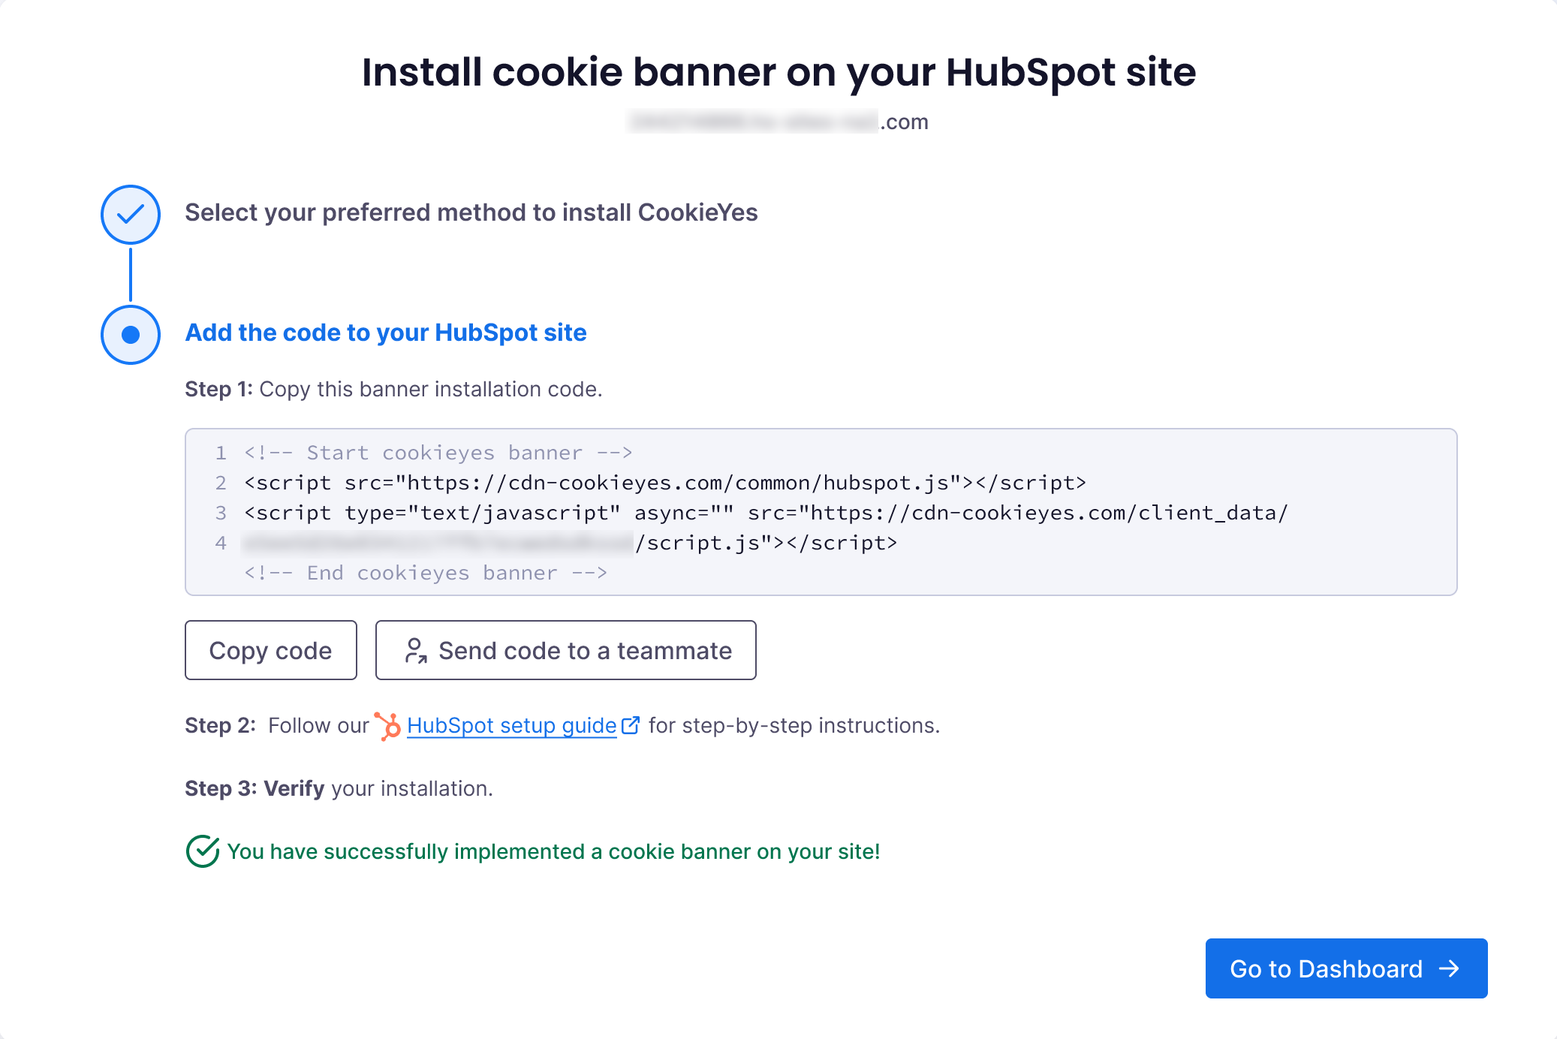Open the HubSpot setup guide link
The height and width of the screenshot is (1039, 1557).
point(512,725)
